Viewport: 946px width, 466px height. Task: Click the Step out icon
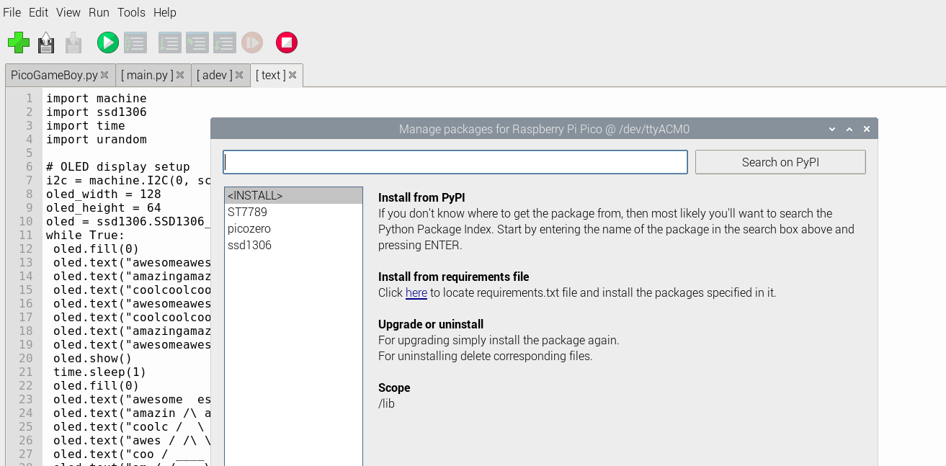coord(225,42)
